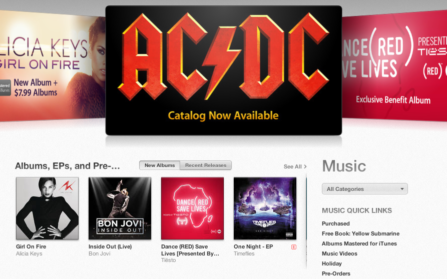Open Bon Jovi Inside Out album artwork

click(120, 208)
